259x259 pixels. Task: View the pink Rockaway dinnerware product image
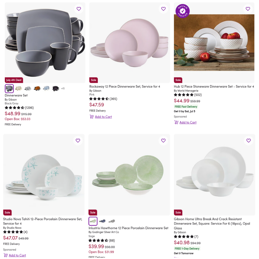pyautogui.click(x=129, y=43)
